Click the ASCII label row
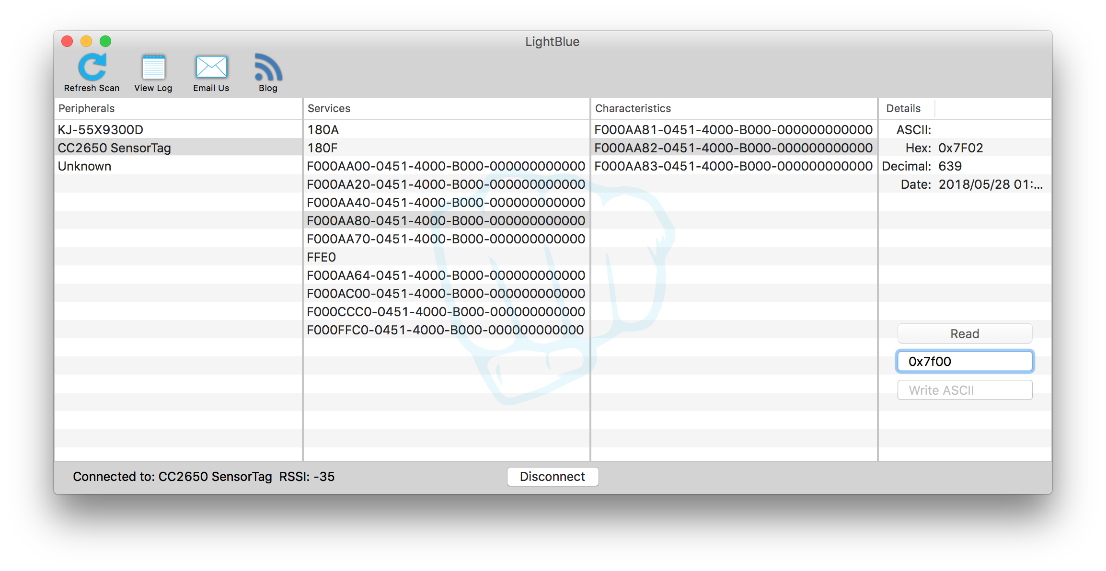 965,130
